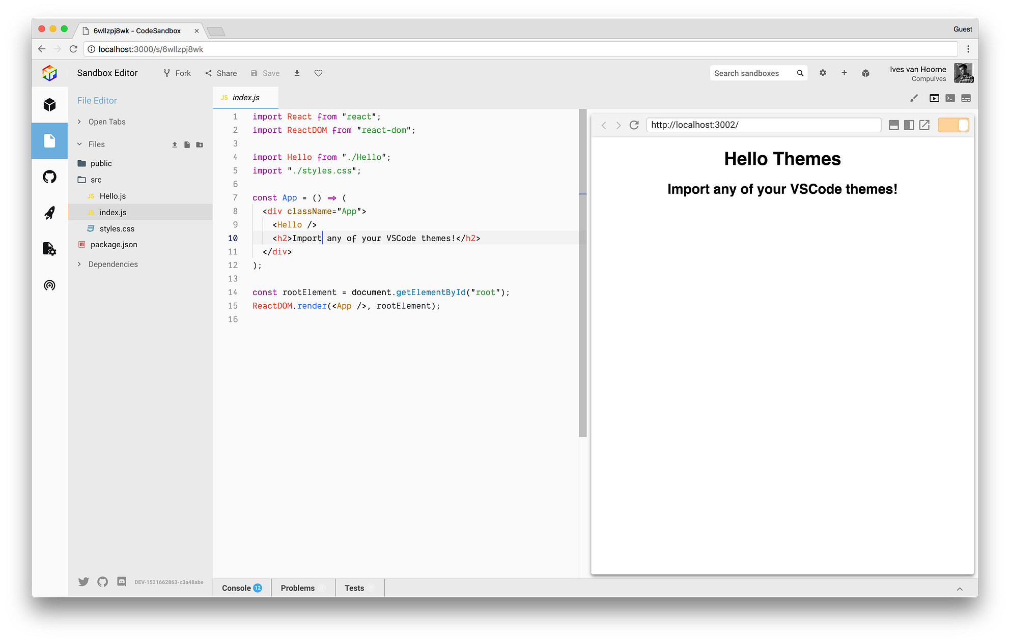Viewport: 1010px width, 642px height.
Task: Open the Live collaboration panel
Action: [x=49, y=285]
